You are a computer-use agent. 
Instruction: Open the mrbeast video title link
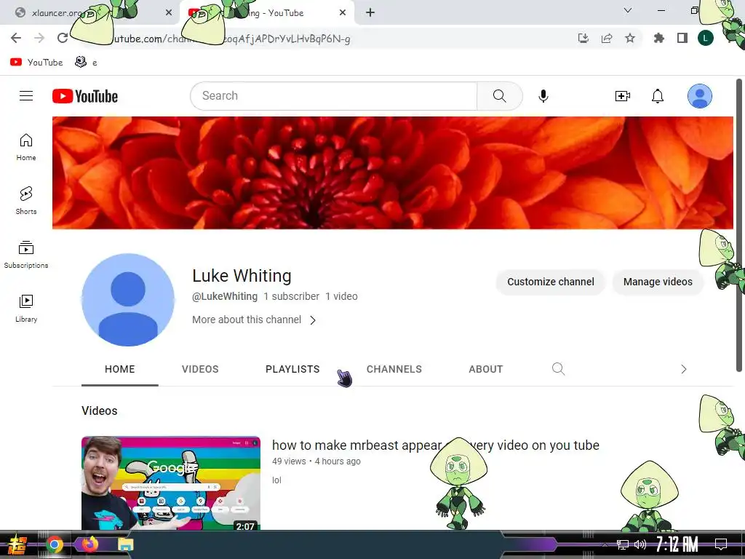tap(435, 445)
